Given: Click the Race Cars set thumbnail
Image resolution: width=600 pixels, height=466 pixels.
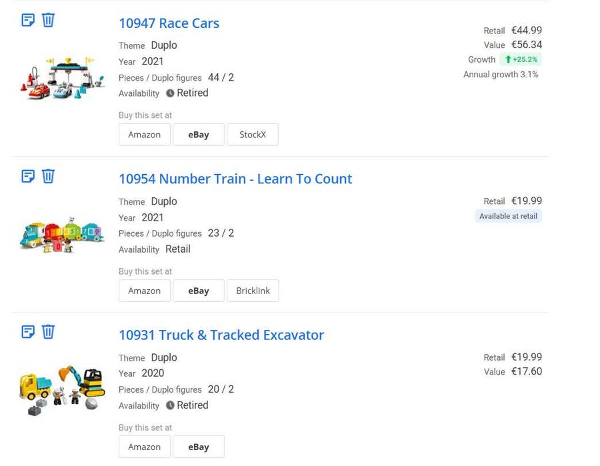Looking at the screenshot, I should [62, 80].
